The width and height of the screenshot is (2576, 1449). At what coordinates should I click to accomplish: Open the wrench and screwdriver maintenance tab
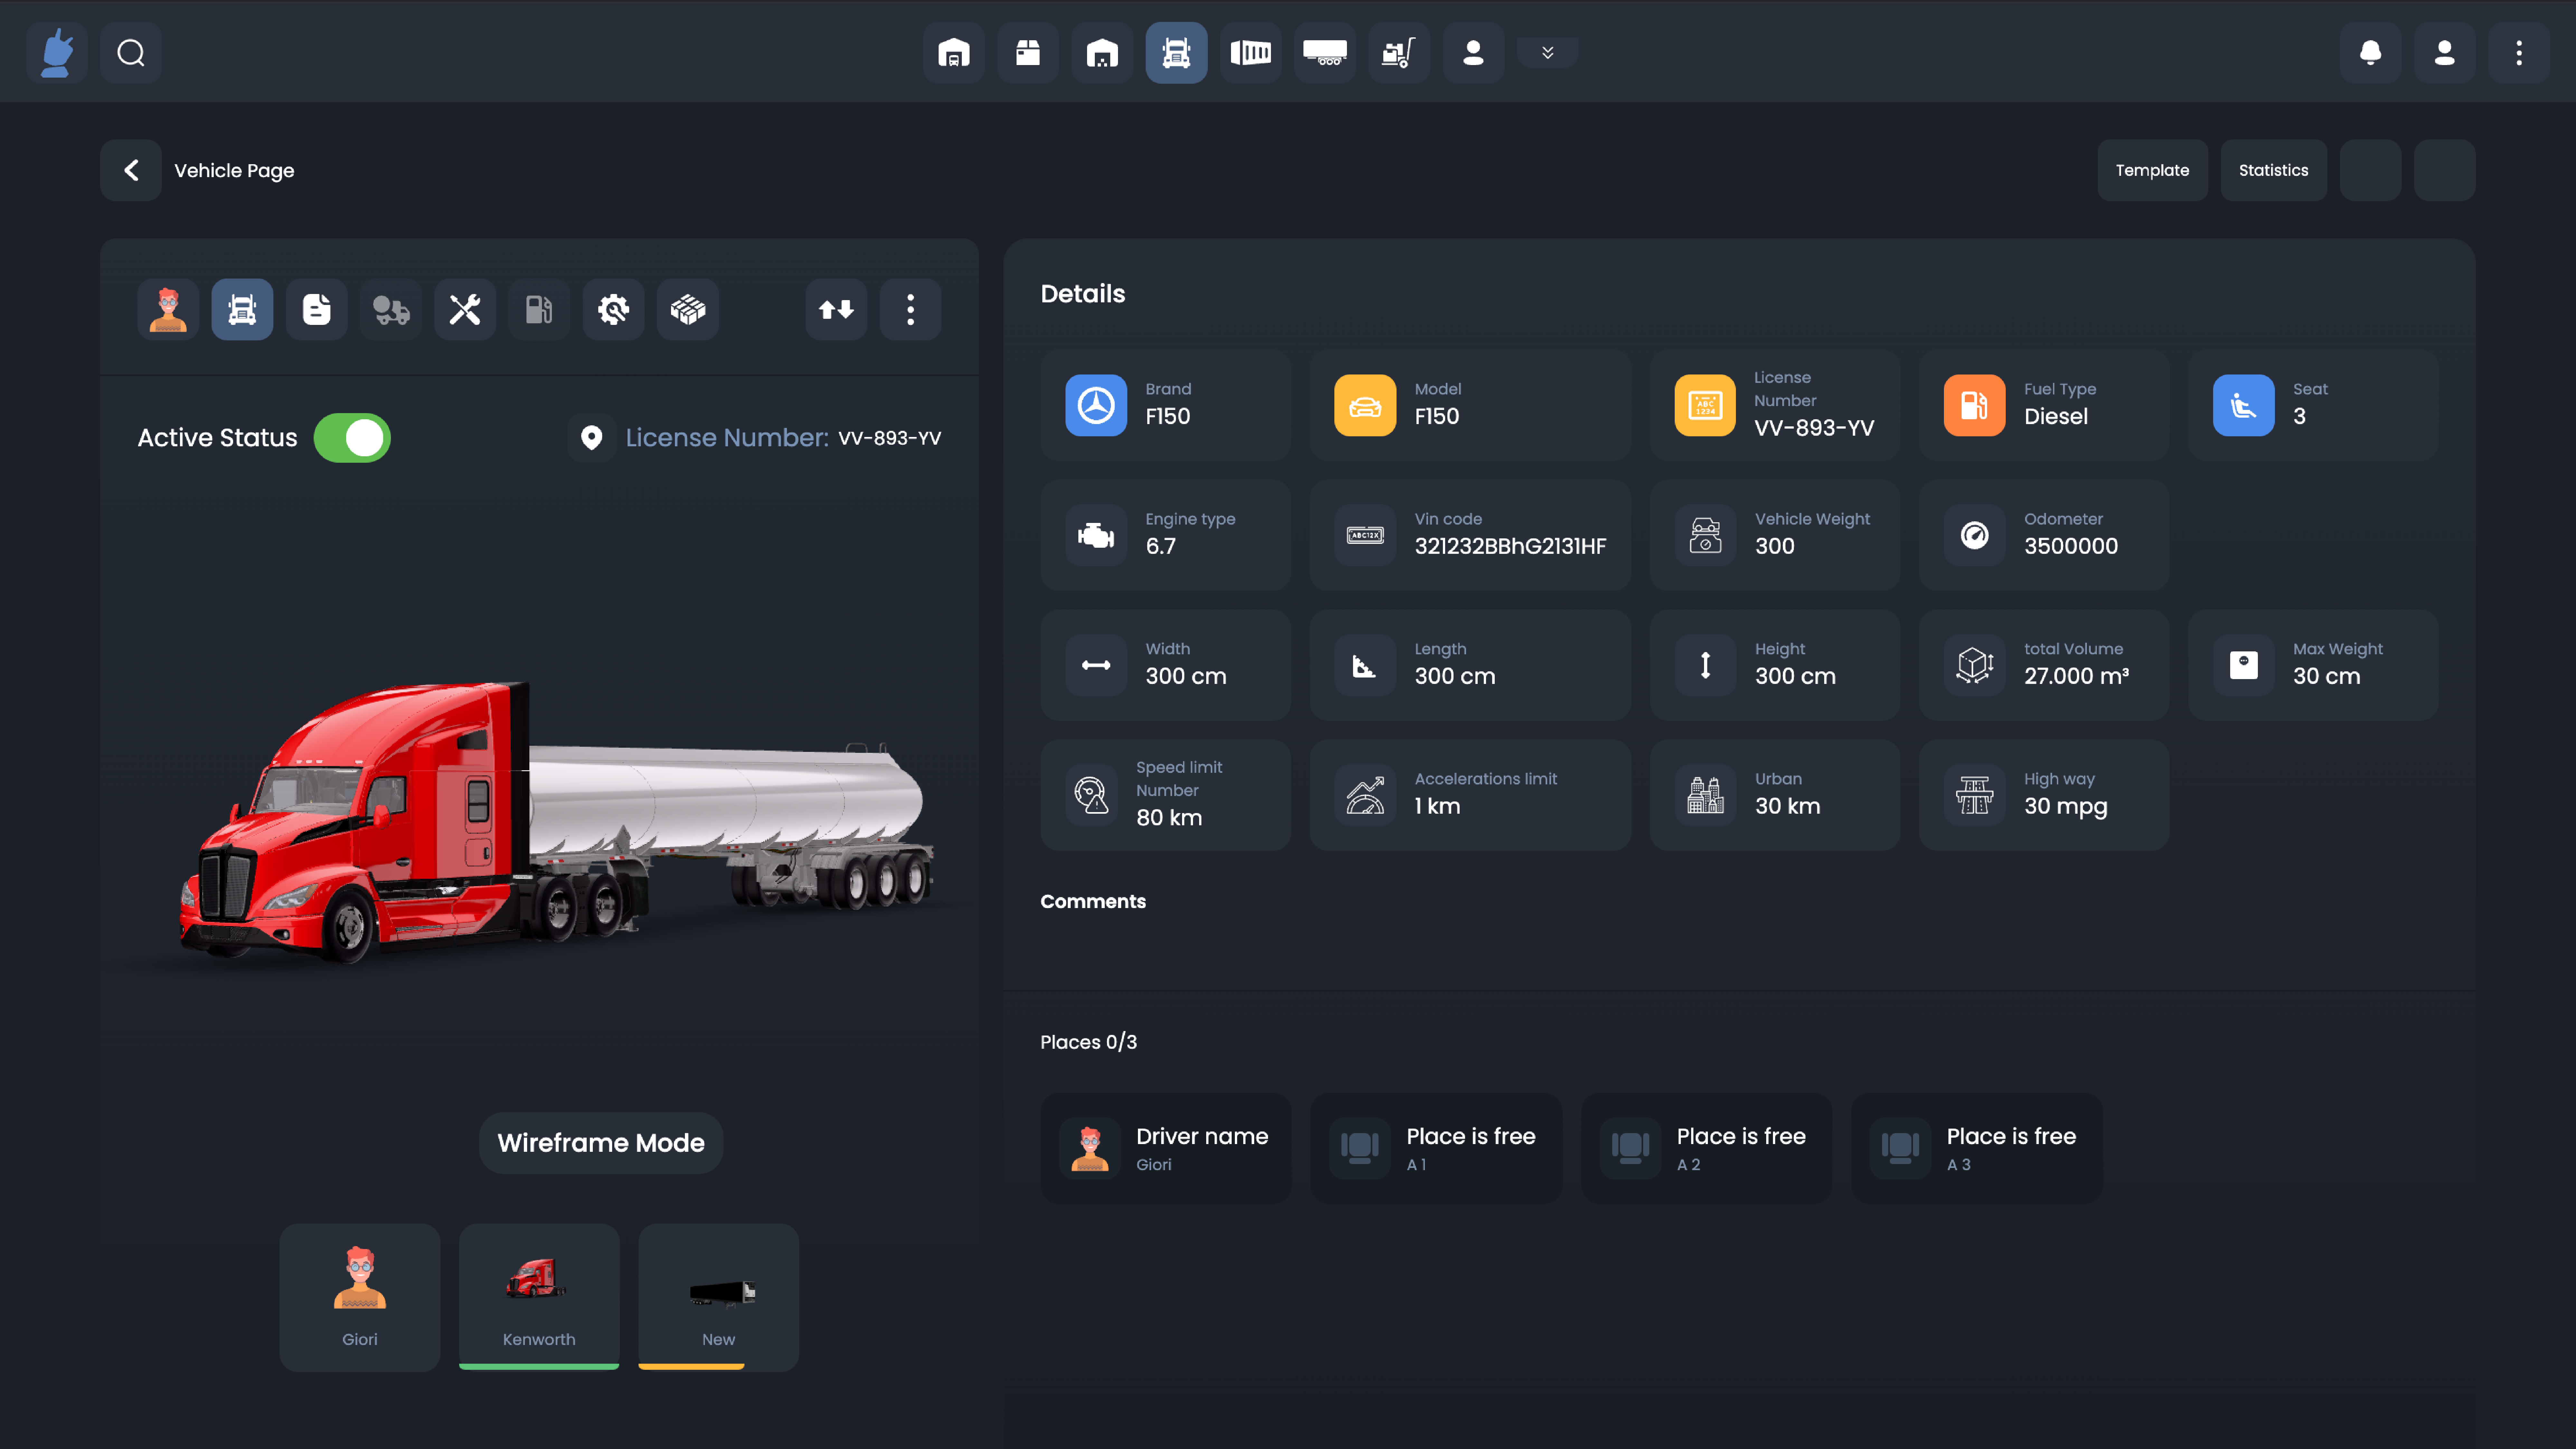pyautogui.click(x=465, y=310)
